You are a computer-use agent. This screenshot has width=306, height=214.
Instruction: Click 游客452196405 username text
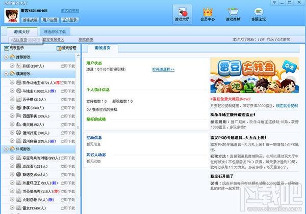pos(34,11)
